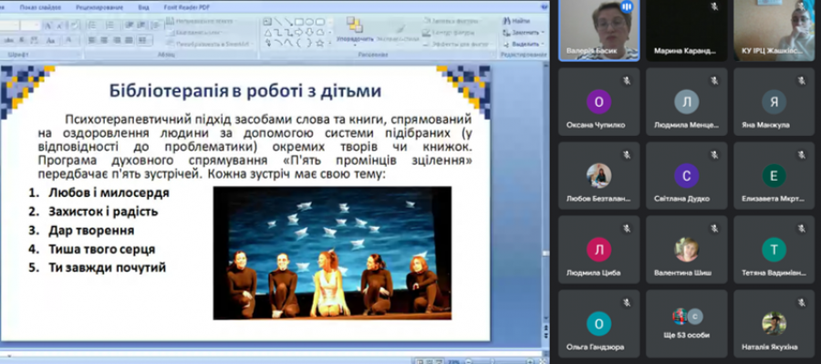Open Convert to SmartArt dropdown
821x364 pixels.
point(210,44)
